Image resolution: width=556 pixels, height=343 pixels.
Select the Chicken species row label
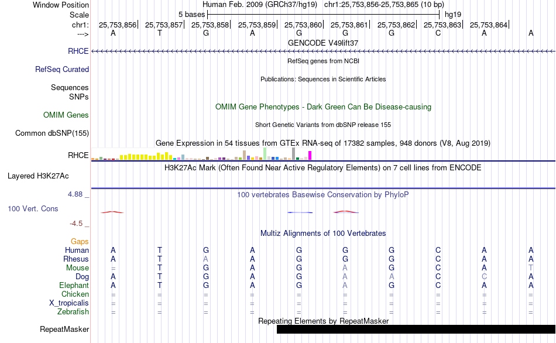(x=75, y=294)
